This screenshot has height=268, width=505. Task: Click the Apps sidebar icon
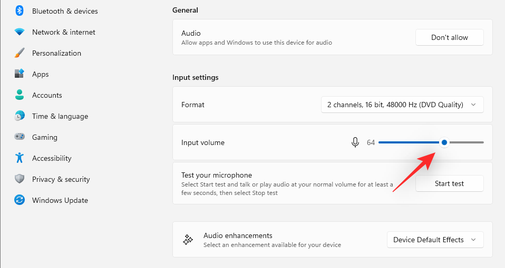[x=20, y=74]
